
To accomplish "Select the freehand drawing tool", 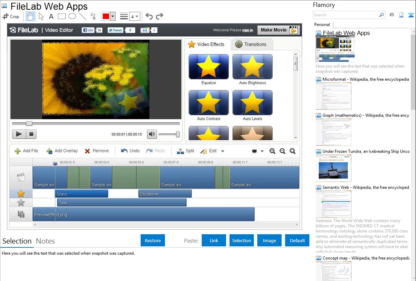I will [x=93, y=16].
